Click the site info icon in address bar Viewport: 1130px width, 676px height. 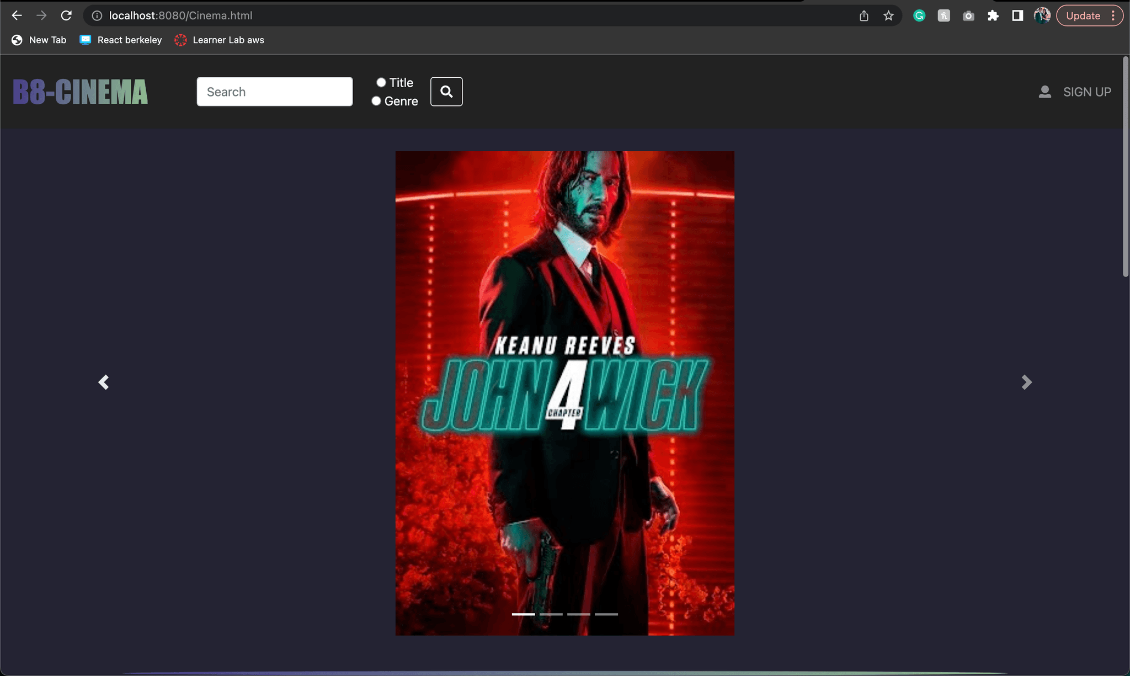click(x=97, y=15)
